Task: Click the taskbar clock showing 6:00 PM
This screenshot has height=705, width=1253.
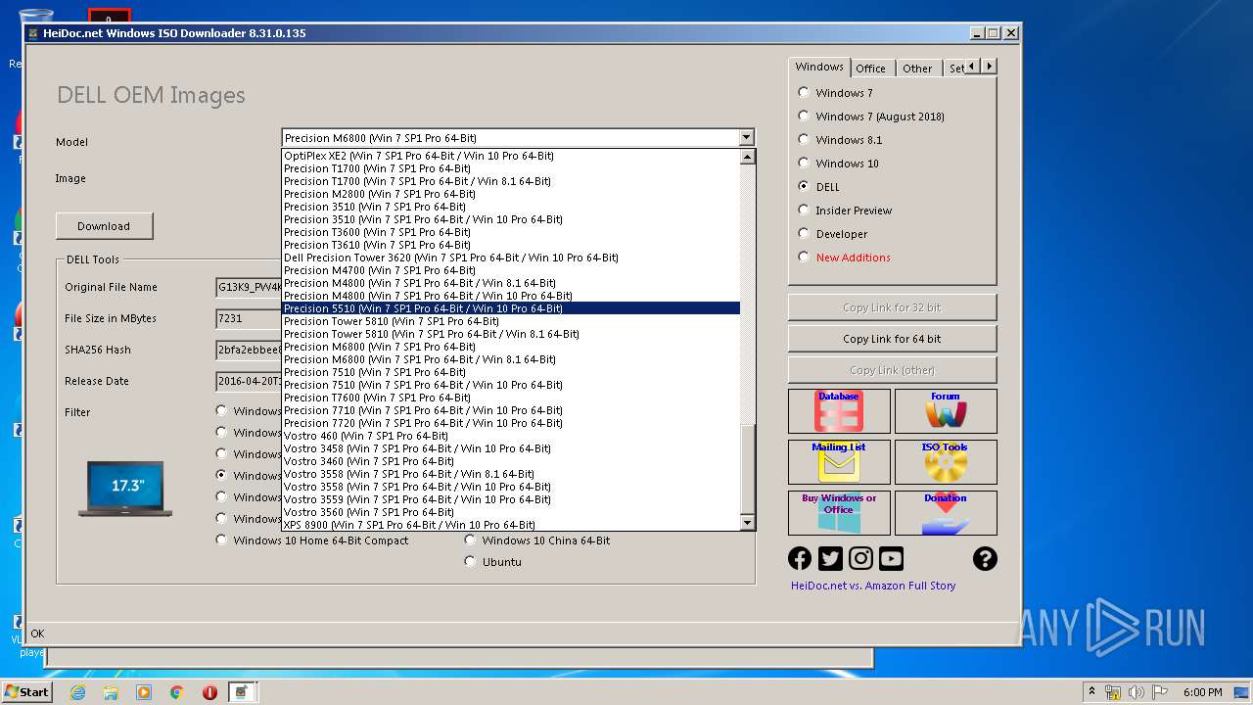Action: point(1202,692)
